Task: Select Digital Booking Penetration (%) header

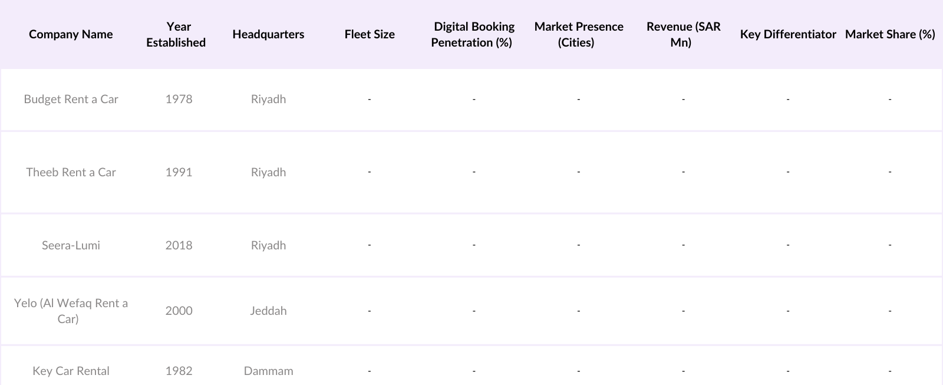Action: 473,34
